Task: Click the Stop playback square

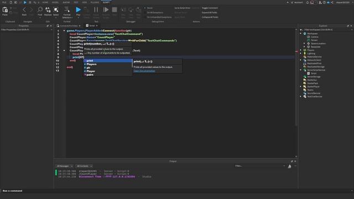Action: 114,9
